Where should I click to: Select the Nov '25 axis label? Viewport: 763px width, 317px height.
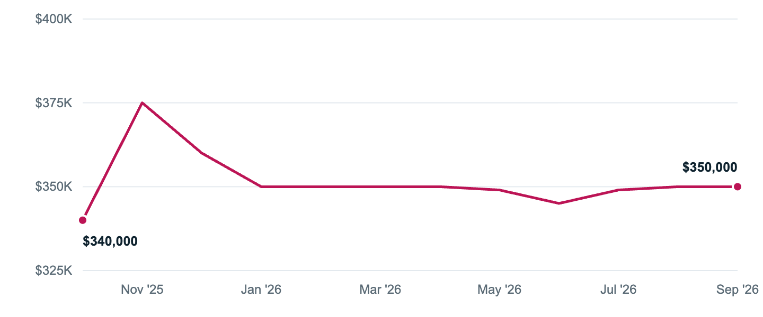(x=142, y=290)
